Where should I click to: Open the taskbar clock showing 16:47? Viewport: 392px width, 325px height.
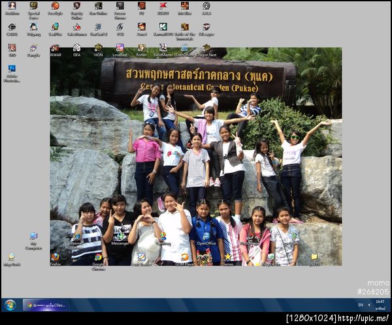coord(380,305)
